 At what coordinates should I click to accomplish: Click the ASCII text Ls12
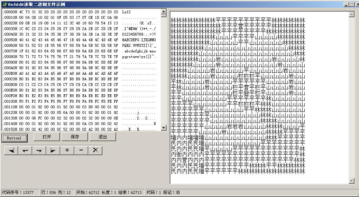126,12
